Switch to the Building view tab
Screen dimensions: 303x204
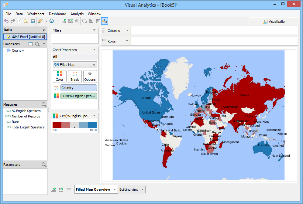pyautogui.click(x=129, y=189)
